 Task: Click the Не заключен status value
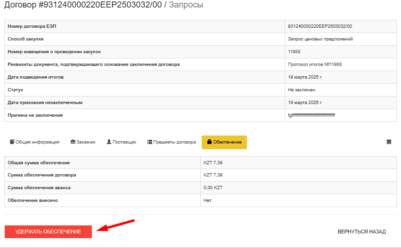[x=302, y=90]
